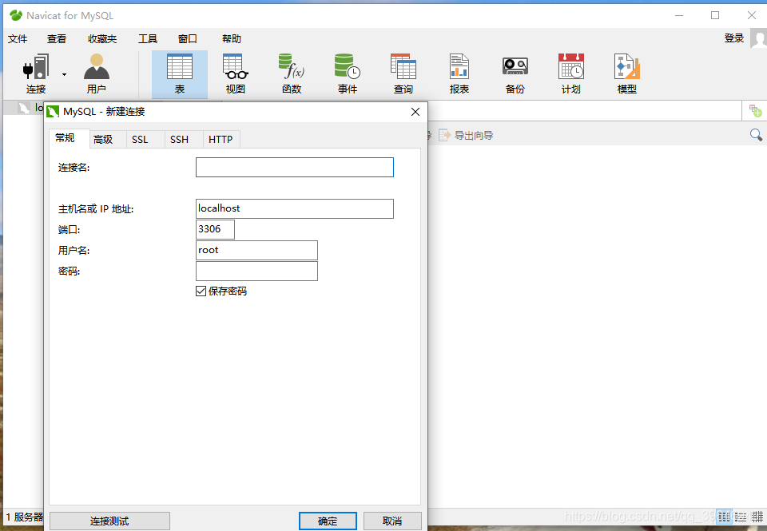Click the 连接名 input field

[x=295, y=167]
